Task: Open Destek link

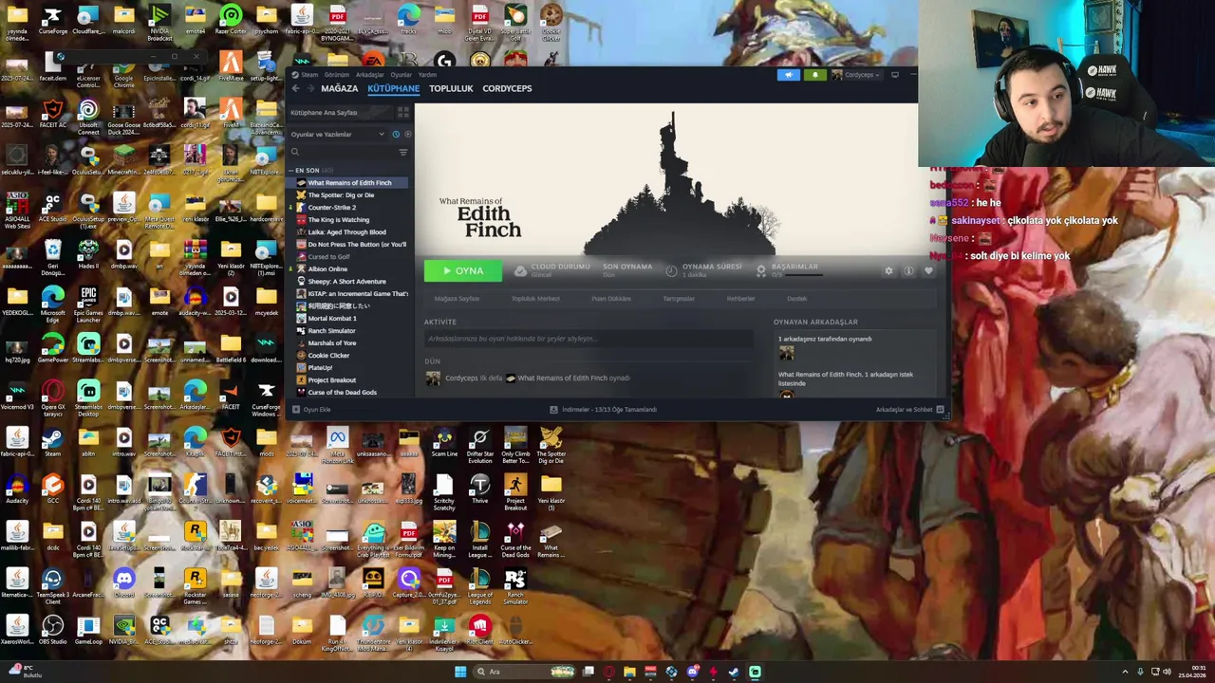Action: 796,299
